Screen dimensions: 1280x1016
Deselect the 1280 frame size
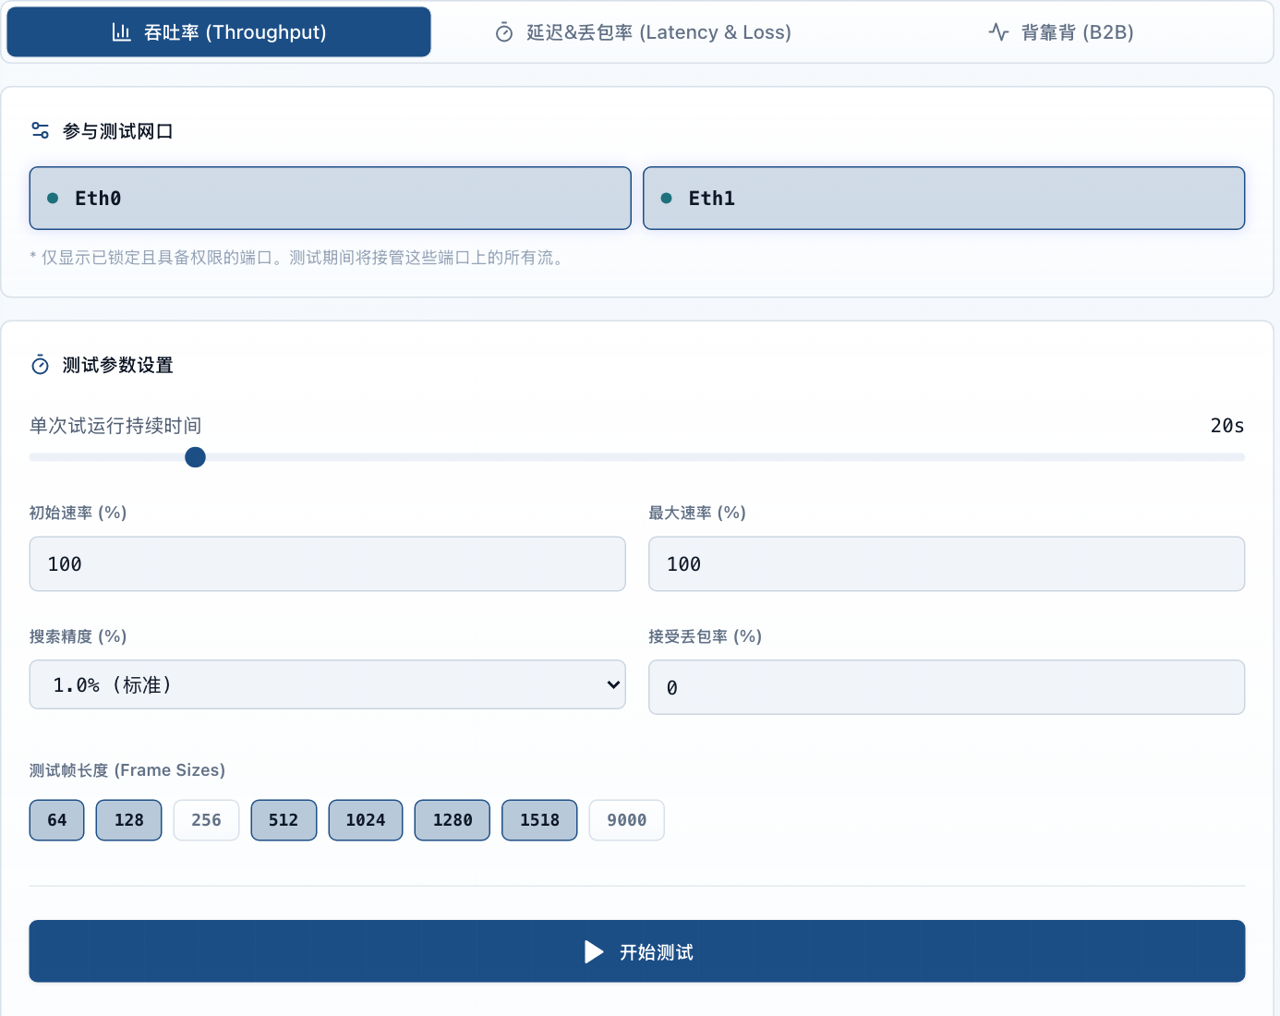coord(453,820)
